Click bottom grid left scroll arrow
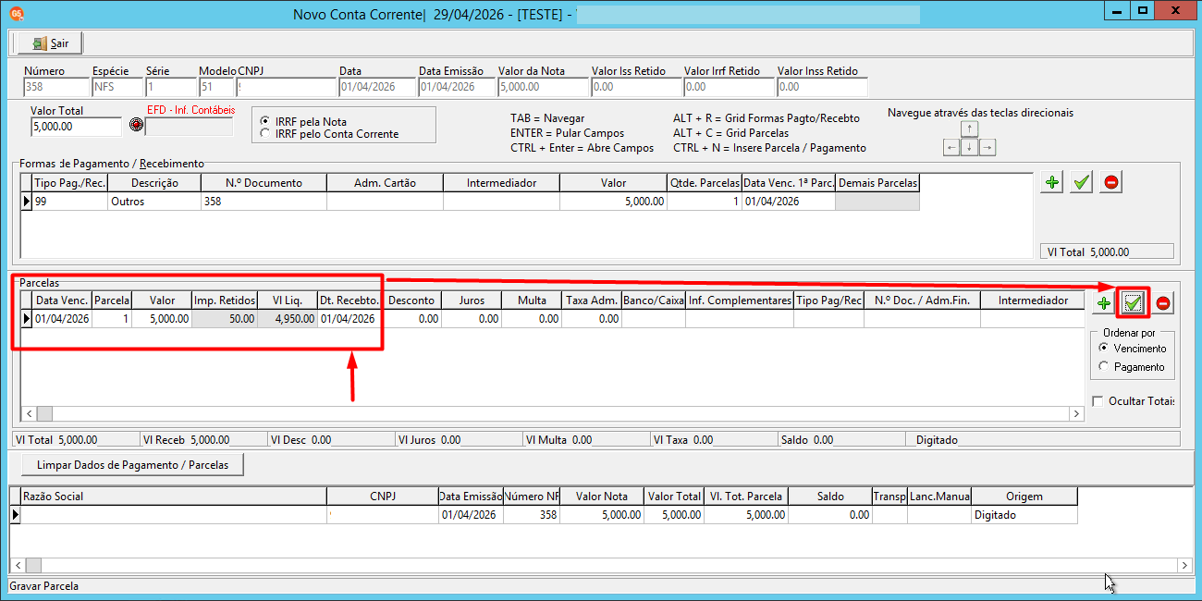The width and height of the screenshot is (1202, 601). pos(17,565)
